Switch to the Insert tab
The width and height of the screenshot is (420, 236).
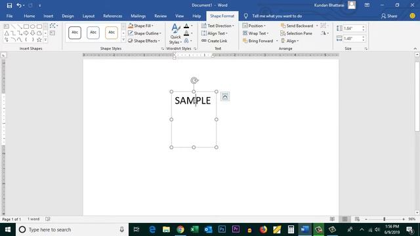coord(48,16)
